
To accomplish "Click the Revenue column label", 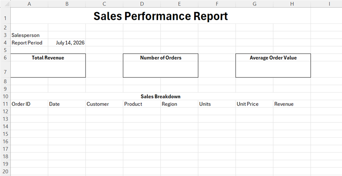I will (292, 104).
